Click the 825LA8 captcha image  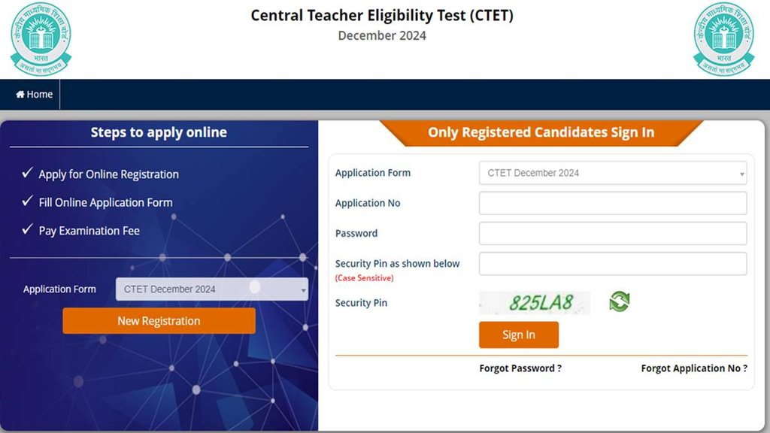tap(535, 302)
